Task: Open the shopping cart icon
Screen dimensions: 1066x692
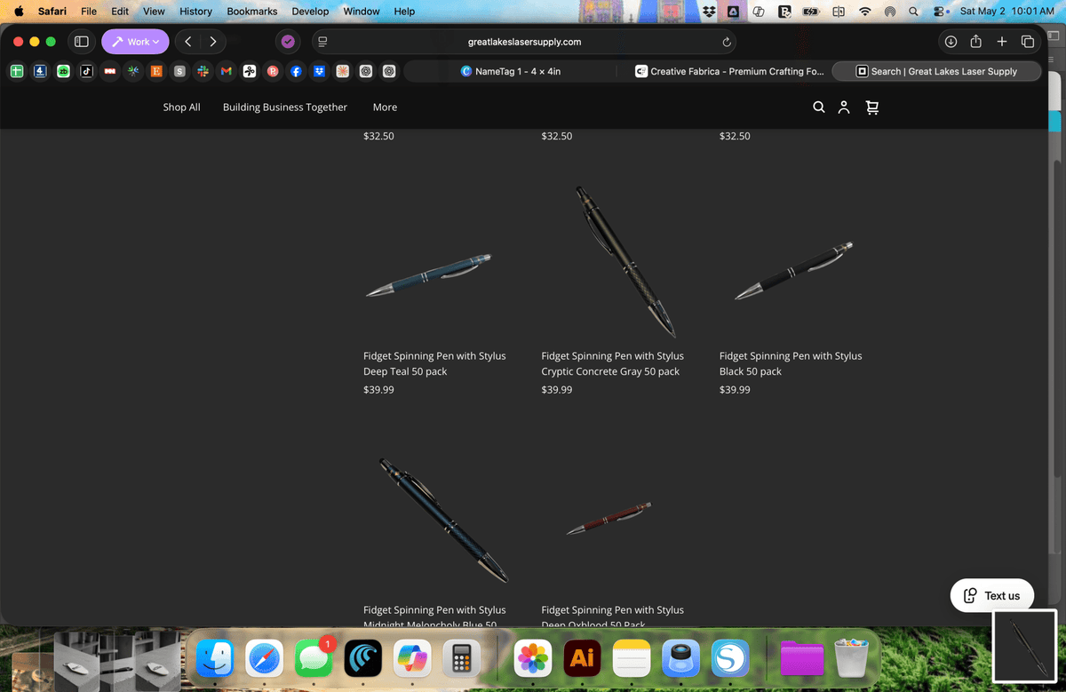Action: [871, 107]
